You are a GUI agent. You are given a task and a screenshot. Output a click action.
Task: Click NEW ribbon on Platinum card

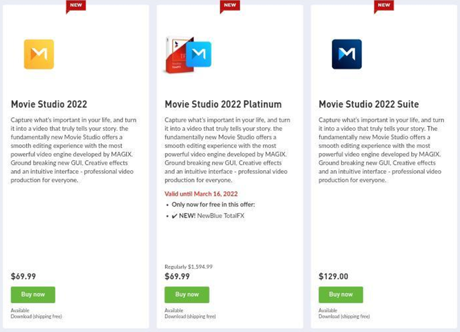tap(230, 6)
